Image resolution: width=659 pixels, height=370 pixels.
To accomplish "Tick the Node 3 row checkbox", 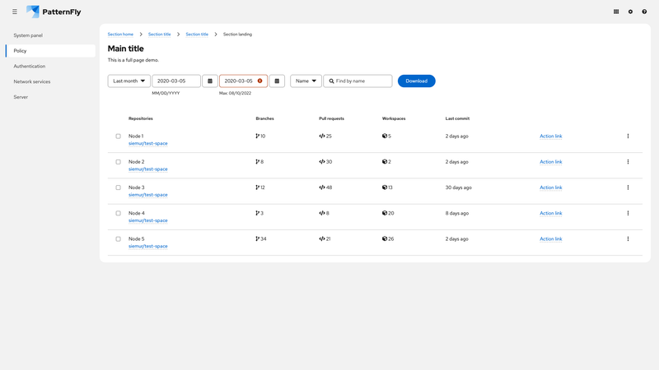I will click(118, 187).
